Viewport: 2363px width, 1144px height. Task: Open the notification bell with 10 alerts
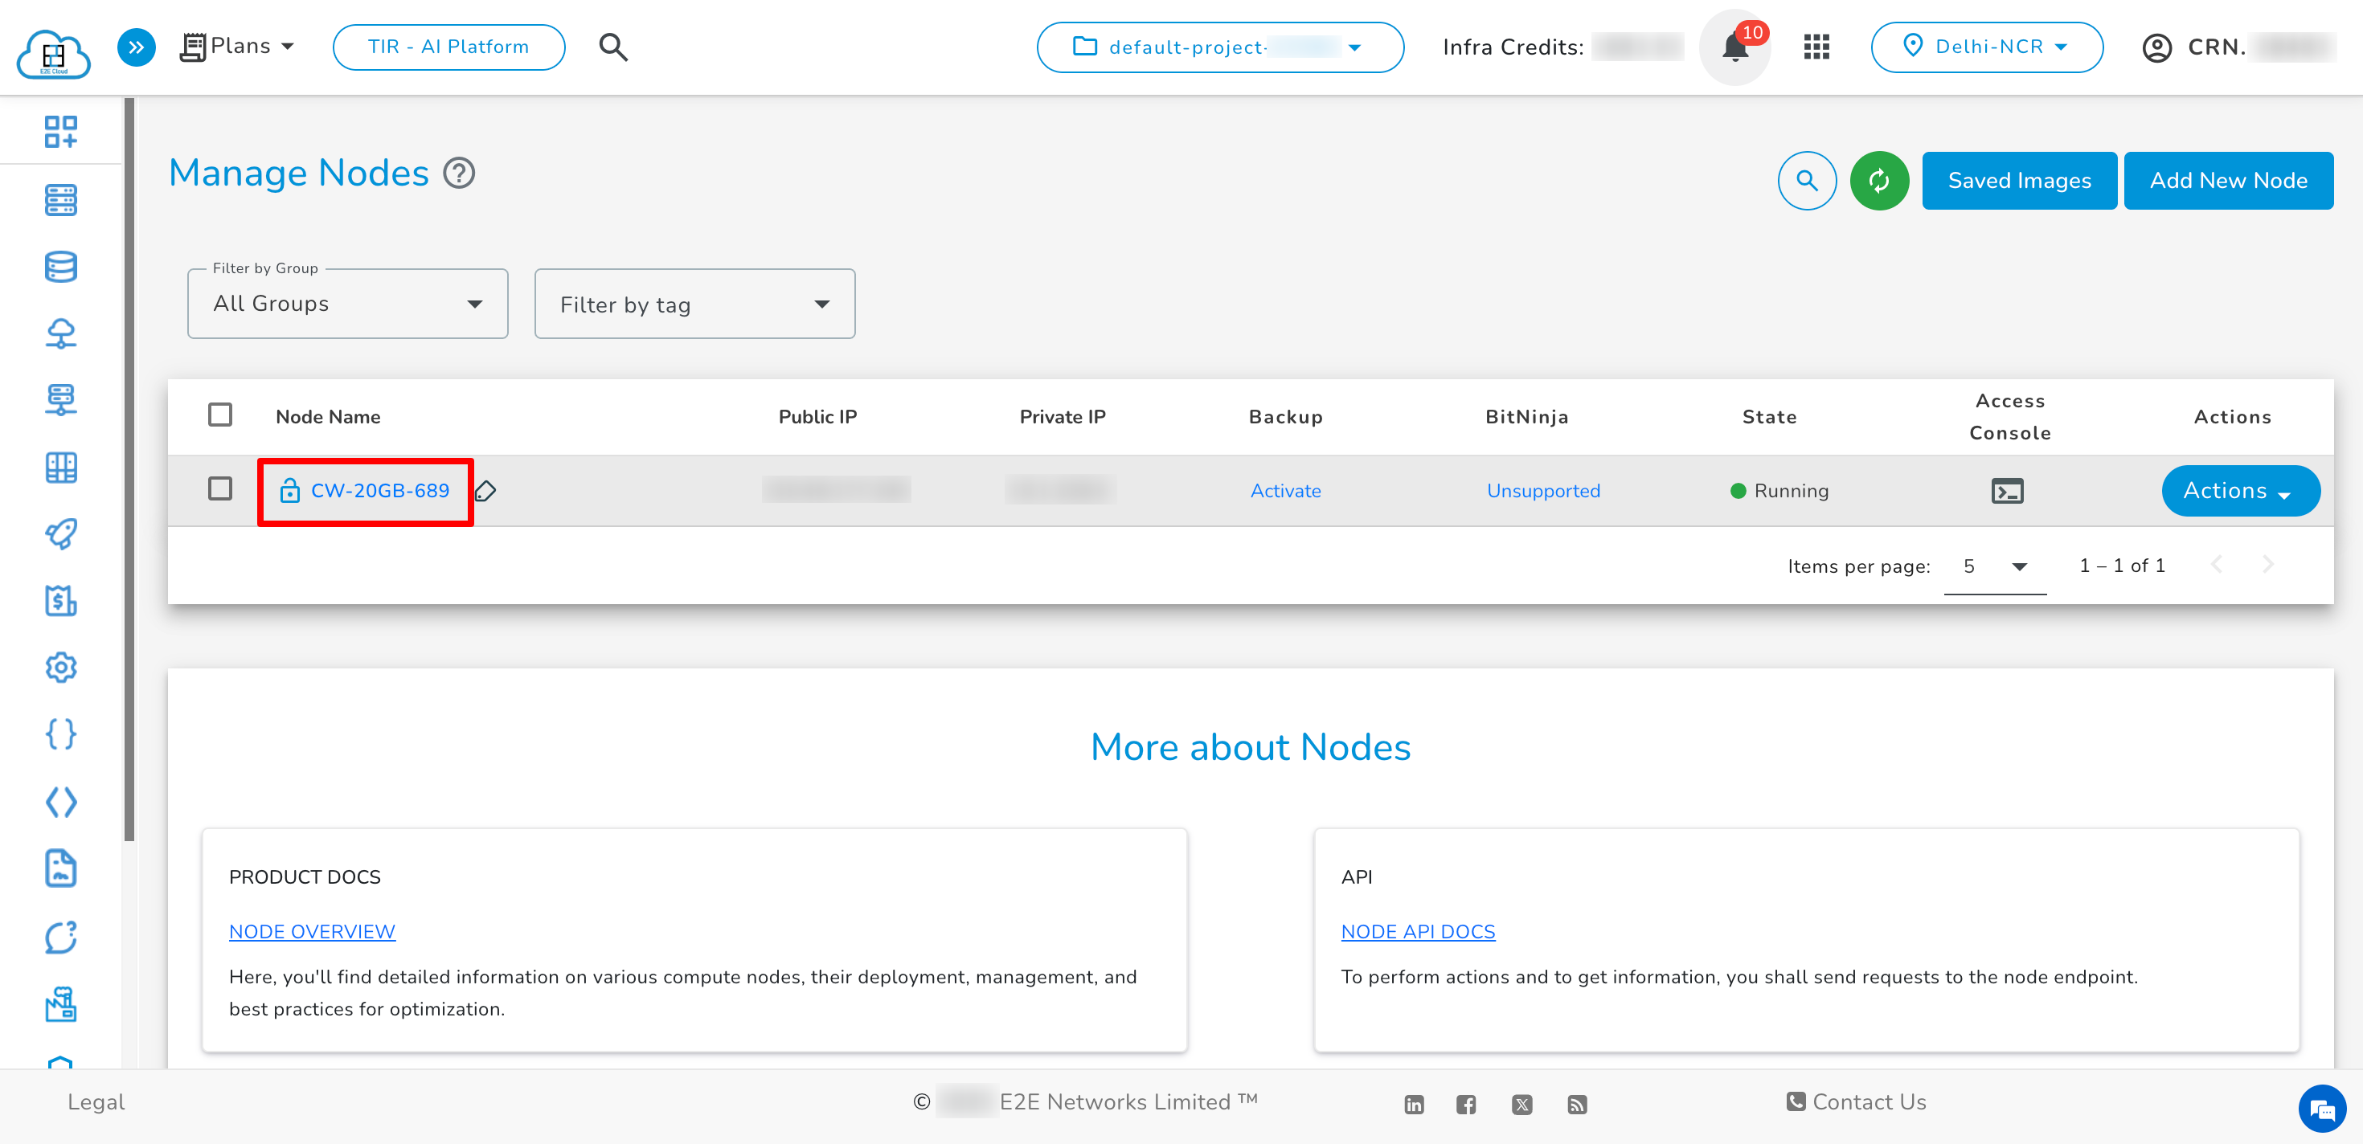pos(1734,47)
